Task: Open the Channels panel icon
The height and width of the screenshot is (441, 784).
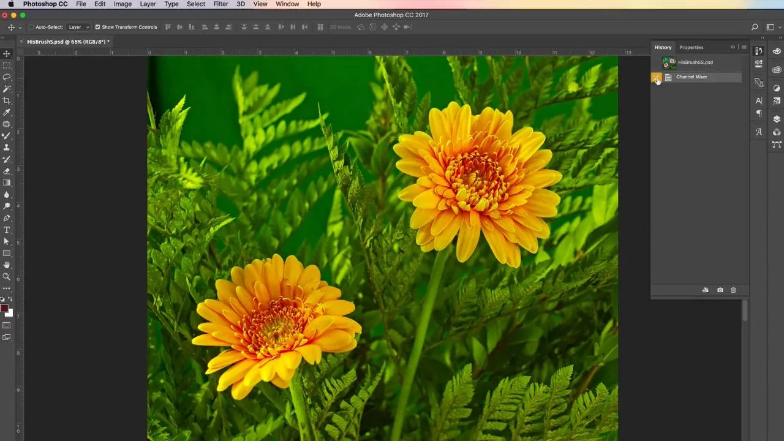Action: [x=777, y=132]
